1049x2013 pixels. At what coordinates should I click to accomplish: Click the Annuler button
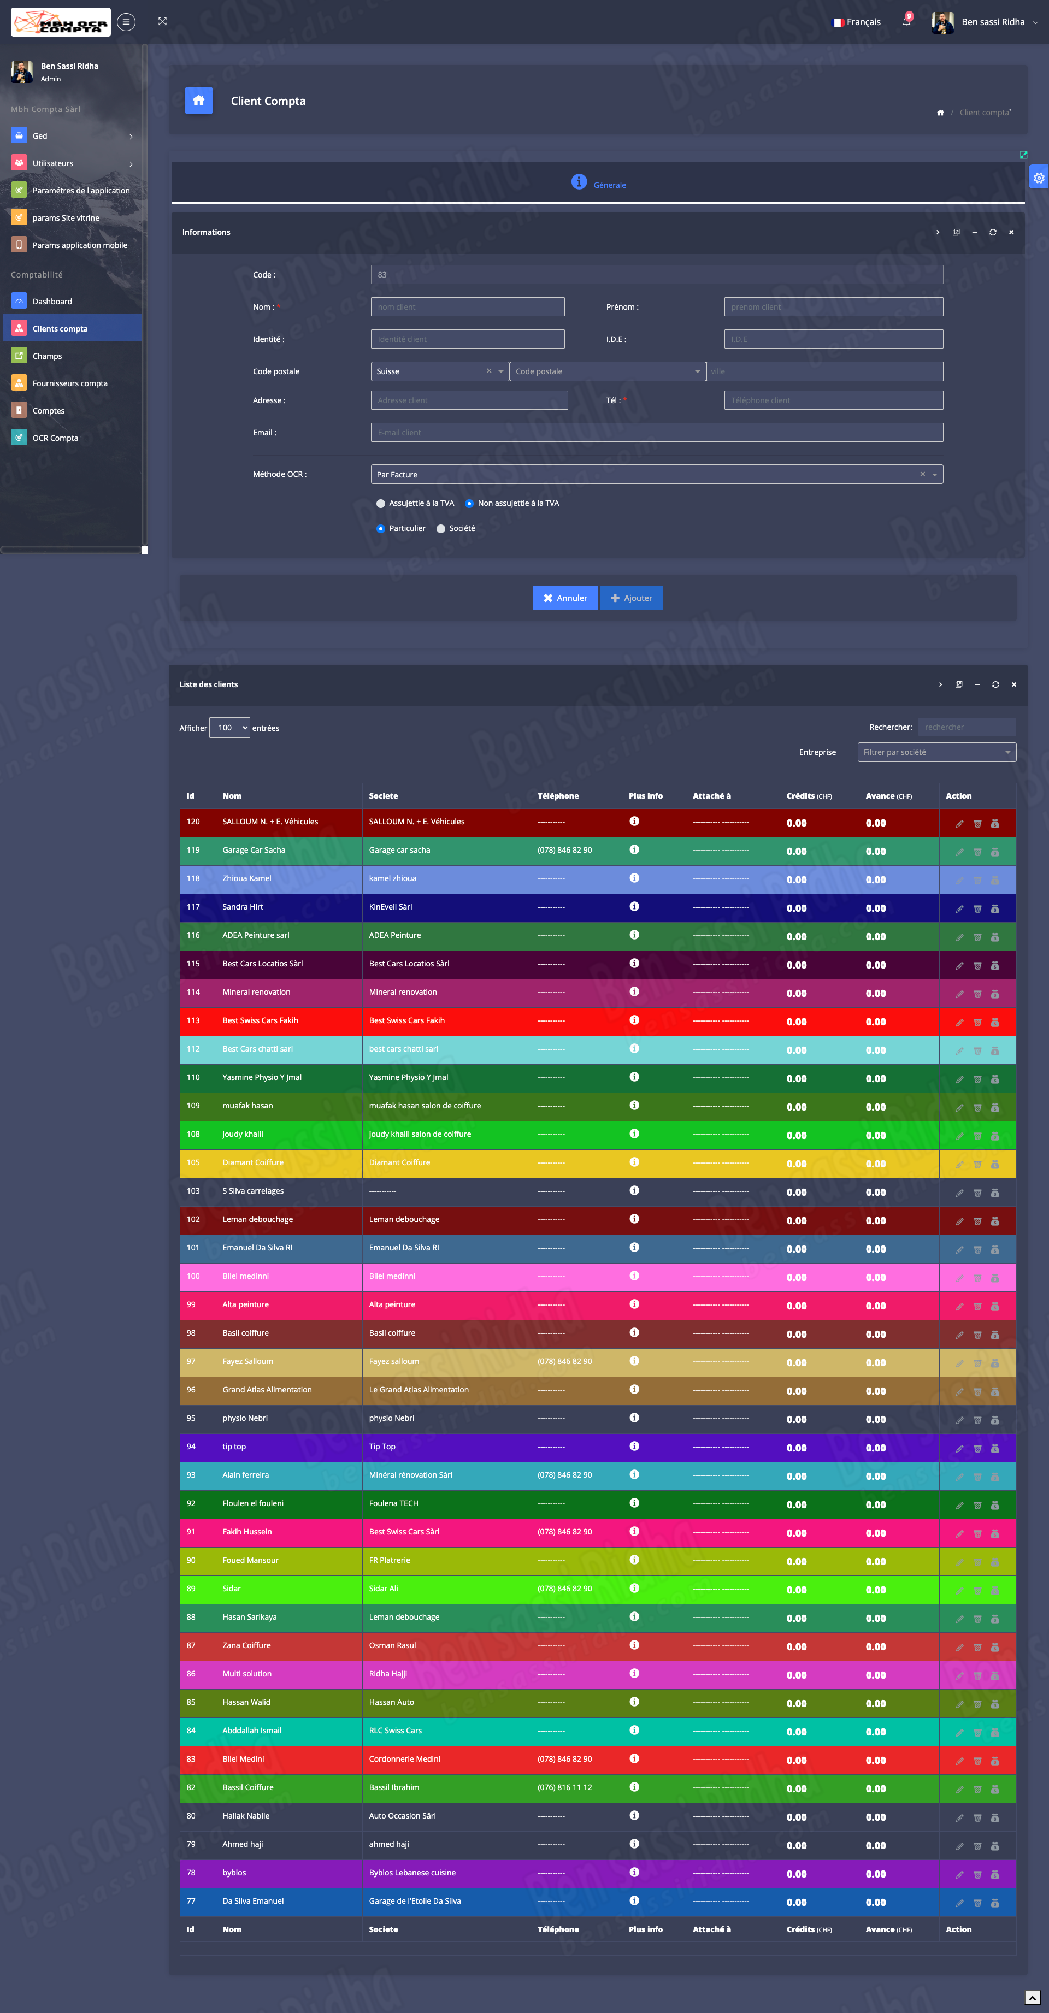(x=565, y=598)
